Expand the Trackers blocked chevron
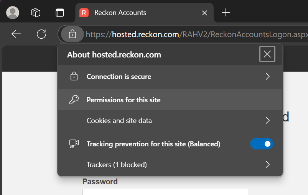The image size is (308, 195). click(268, 164)
